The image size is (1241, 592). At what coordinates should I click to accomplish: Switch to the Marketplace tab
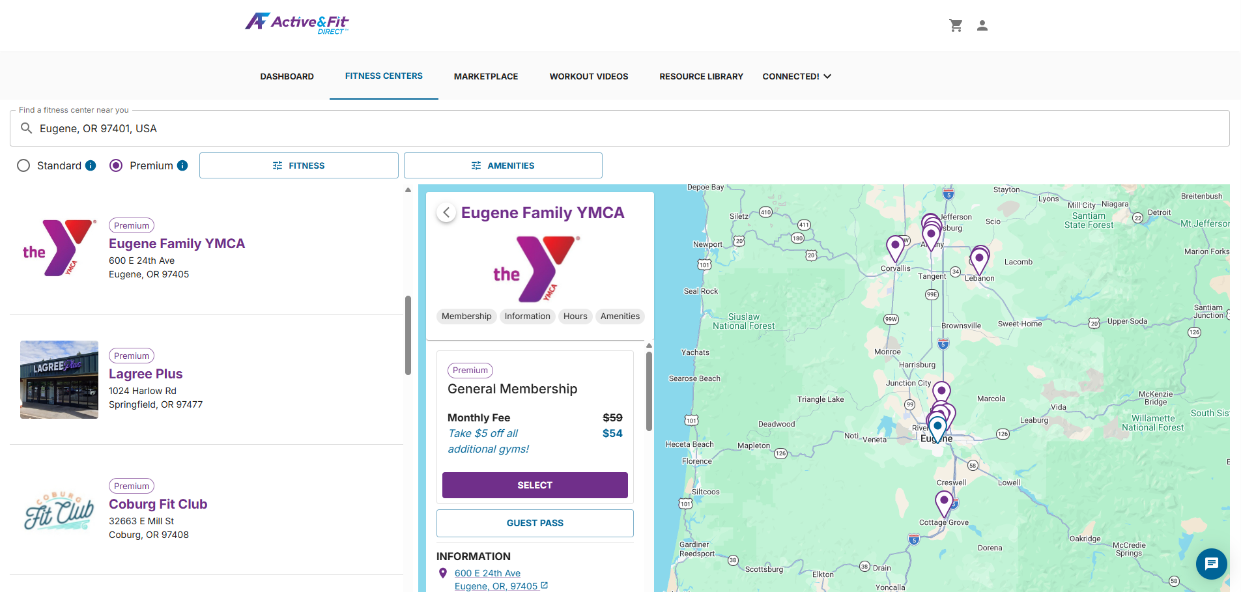[x=486, y=76]
